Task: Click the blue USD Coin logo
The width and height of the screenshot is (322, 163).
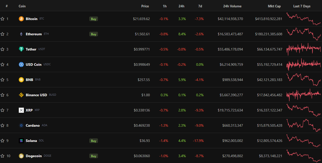Action: (x=21, y=64)
